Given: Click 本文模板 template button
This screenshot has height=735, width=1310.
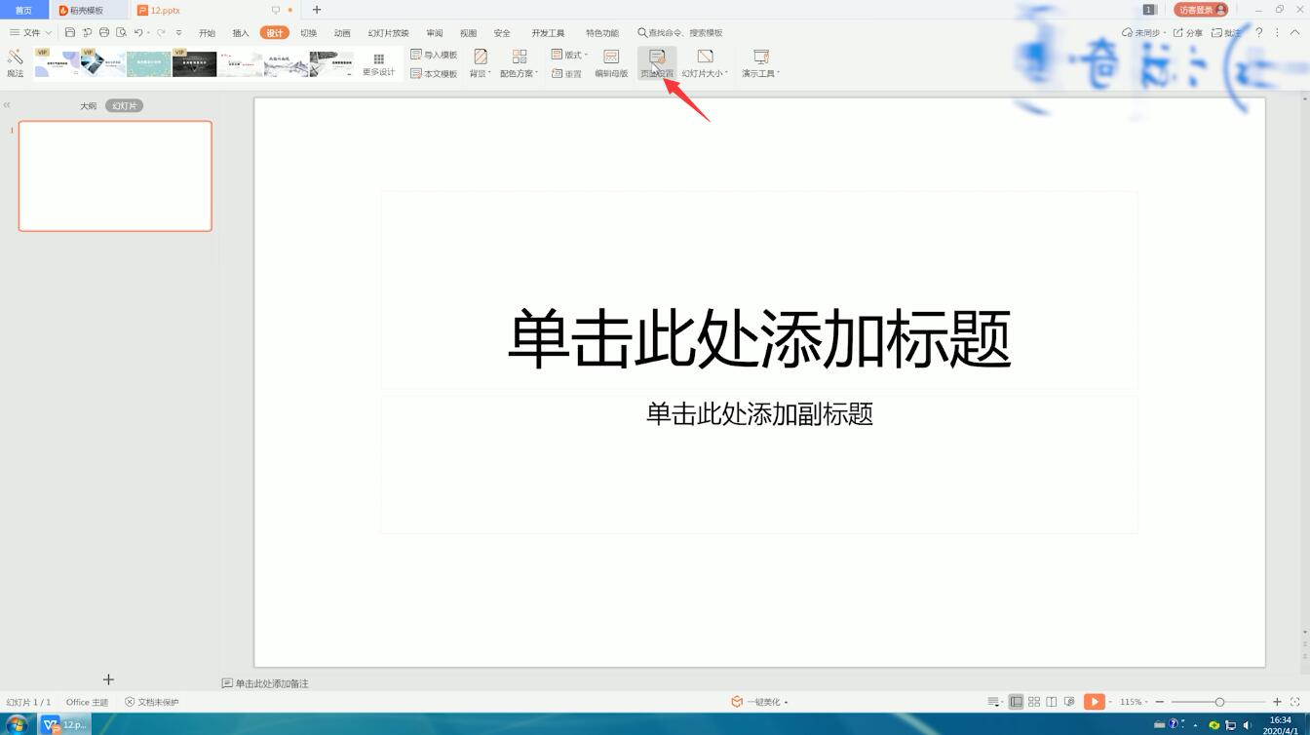Looking at the screenshot, I should 434,74.
